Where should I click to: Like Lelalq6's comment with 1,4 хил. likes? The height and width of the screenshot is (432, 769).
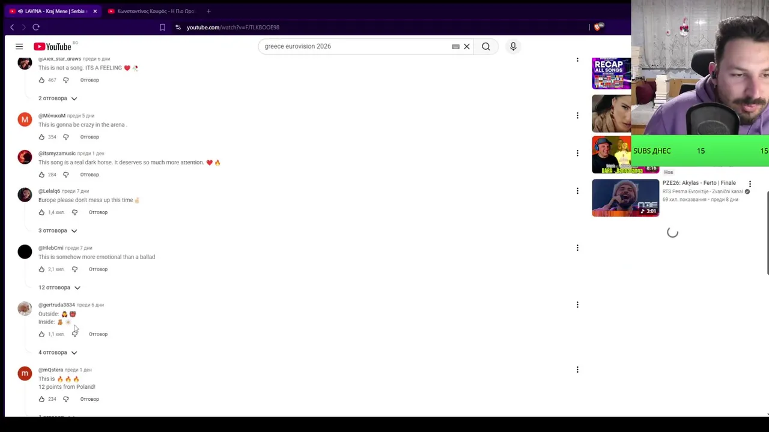(x=41, y=212)
